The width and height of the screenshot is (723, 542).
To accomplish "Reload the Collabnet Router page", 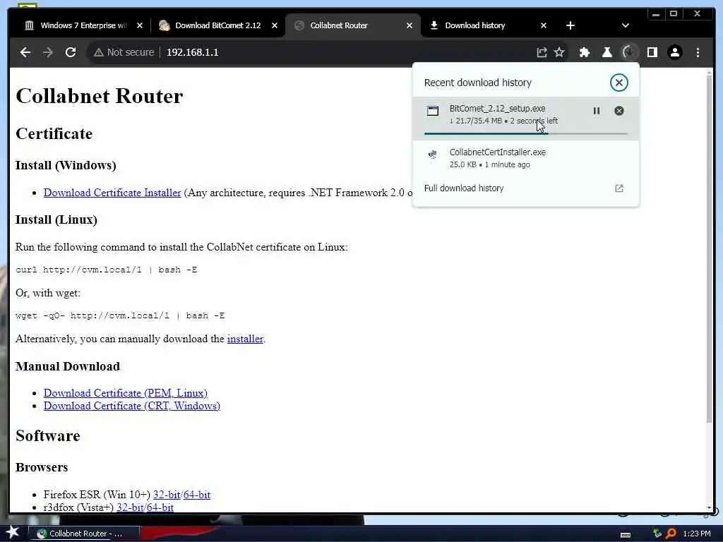I will (71, 52).
